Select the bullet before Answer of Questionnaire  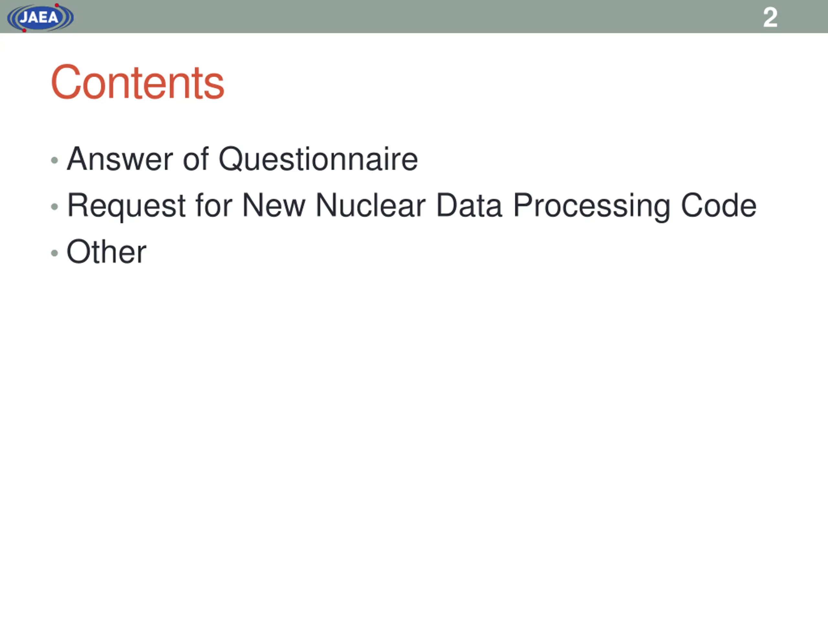[54, 160]
